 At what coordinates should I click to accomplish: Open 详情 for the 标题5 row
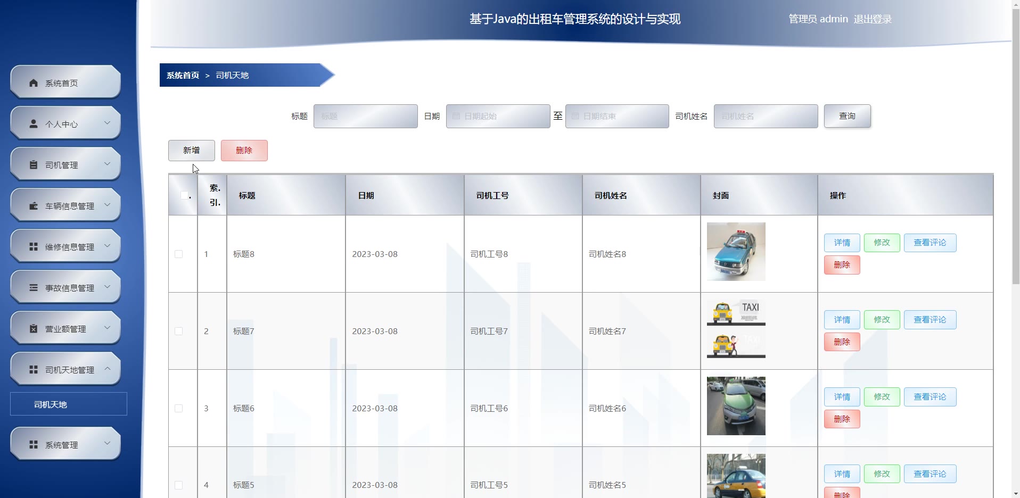(x=842, y=474)
